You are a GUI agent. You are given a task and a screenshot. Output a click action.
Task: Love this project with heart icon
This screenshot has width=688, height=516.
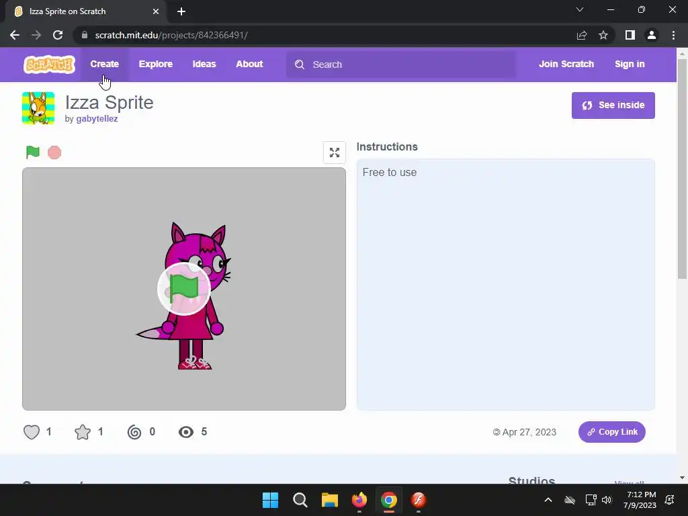[32, 432]
